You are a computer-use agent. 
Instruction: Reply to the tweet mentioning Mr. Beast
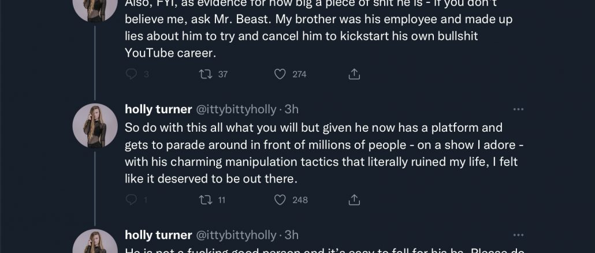coord(131,74)
